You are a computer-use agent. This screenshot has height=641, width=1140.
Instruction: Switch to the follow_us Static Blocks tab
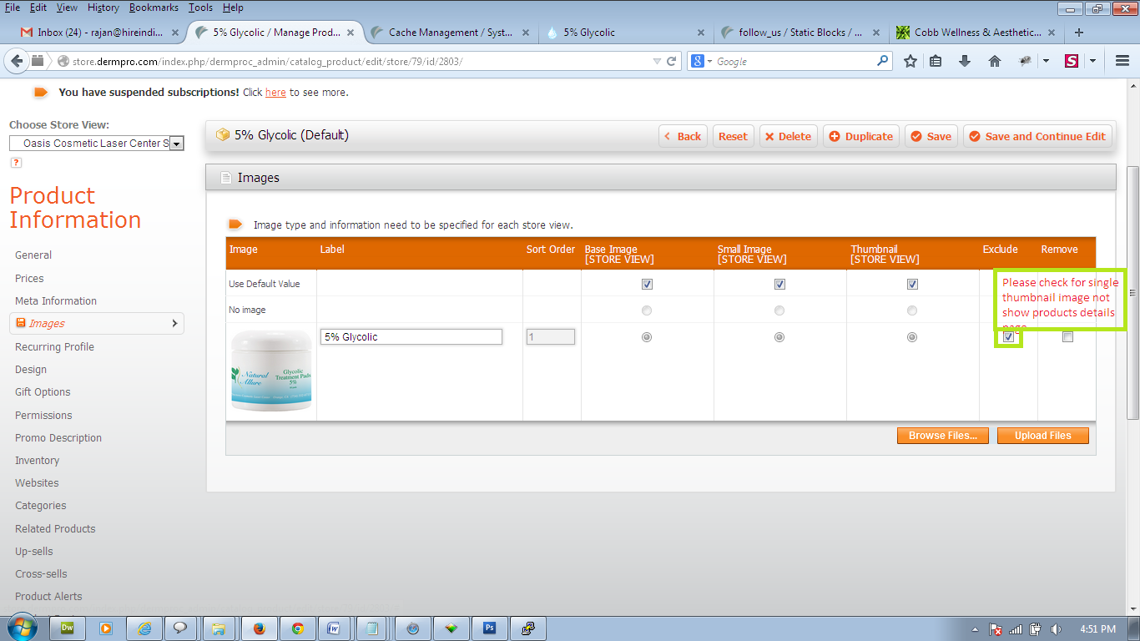coord(800,33)
